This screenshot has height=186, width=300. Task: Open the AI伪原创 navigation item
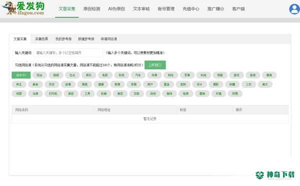[116, 9]
